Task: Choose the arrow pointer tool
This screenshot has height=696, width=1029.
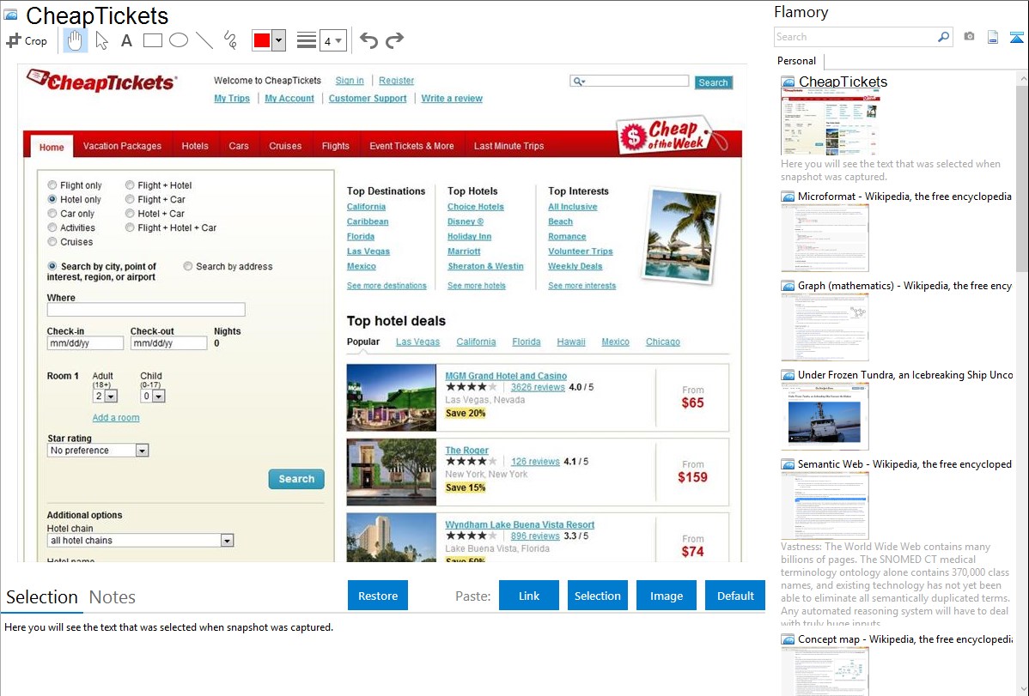Action: [101, 40]
